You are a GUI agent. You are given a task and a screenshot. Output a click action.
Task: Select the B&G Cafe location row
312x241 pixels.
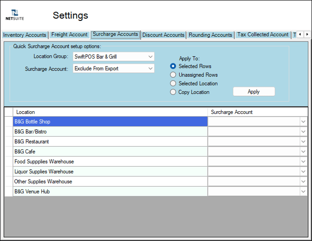[110, 152]
